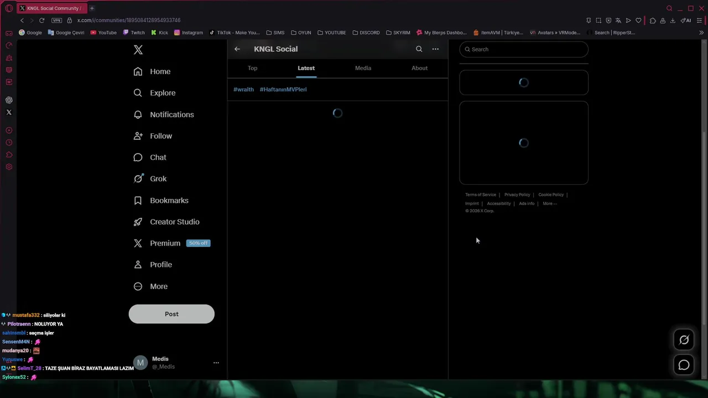The image size is (708, 398).
Task: Go back with the KNGL Social arrow
Action: [237, 49]
